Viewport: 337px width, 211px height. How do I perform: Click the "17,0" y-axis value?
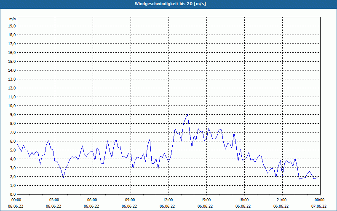12,44
